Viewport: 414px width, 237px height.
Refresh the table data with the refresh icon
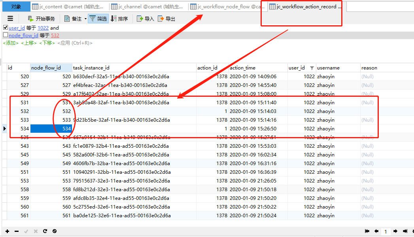point(45,231)
